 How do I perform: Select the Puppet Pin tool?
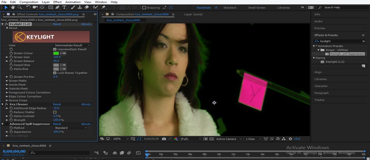(x=104, y=8)
